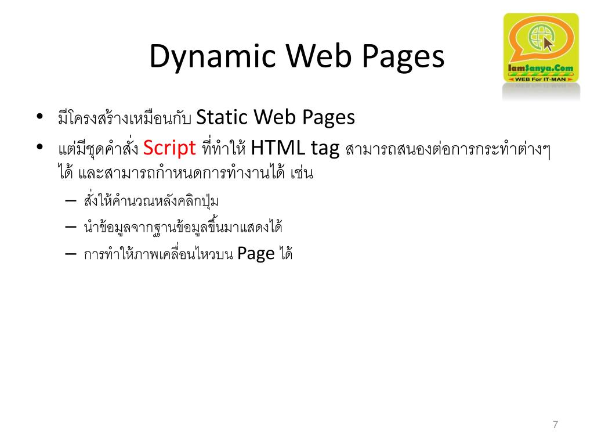Click sub-item 'สั่งให้คำนวณหลังคลิกปุ่ม'
594x446 pixels.
point(151,200)
